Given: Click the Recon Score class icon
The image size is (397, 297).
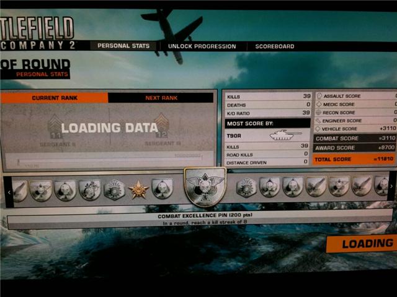Looking at the screenshot, I should click(x=319, y=113).
